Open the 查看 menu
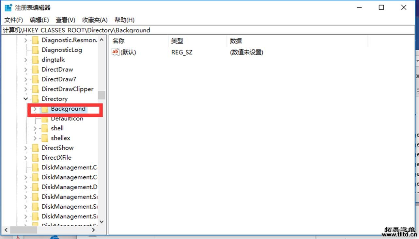Image resolution: width=419 pixels, height=239 pixels. pyautogui.click(x=65, y=20)
